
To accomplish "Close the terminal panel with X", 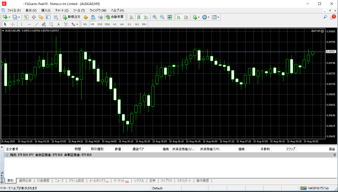I will click(2, 147).
